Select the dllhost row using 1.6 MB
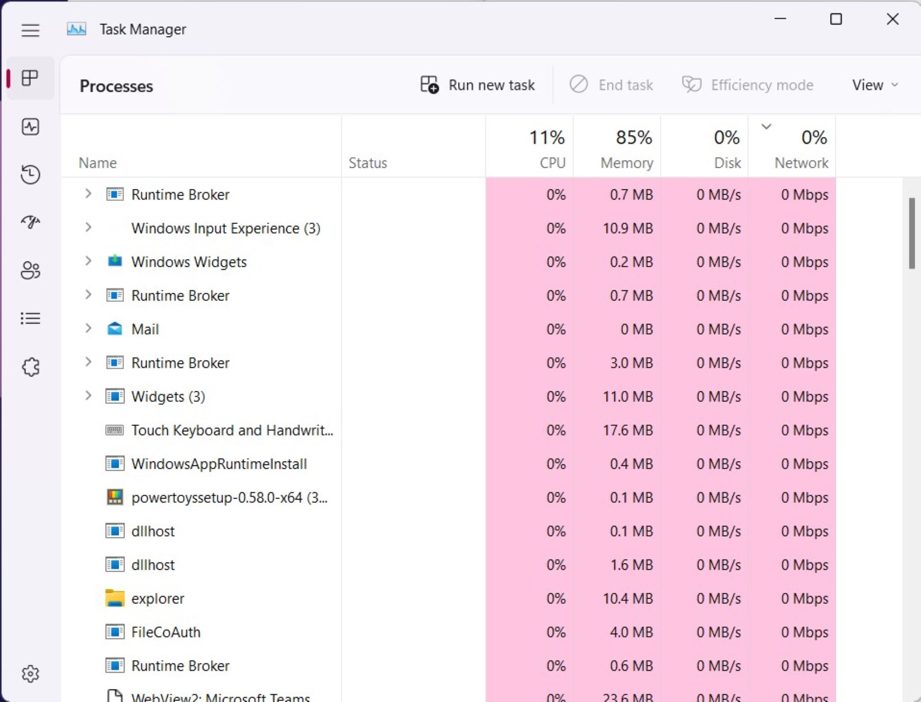The width and height of the screenshot is (921, 702). [x=448, y=564]
